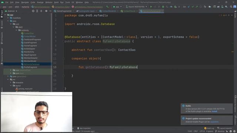Click the UTF-8 encoding in status bar
Viewport: 237px width, 133px height.
[x=202, y=132]
